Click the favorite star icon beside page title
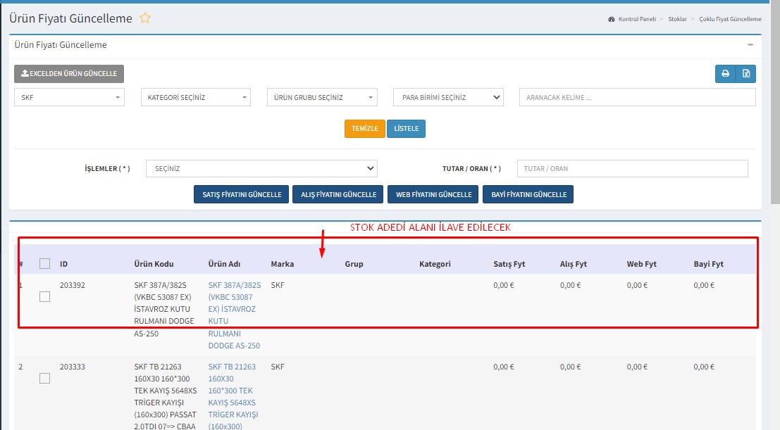The height and width of the screenshot is (430, 780). [145, 18]
